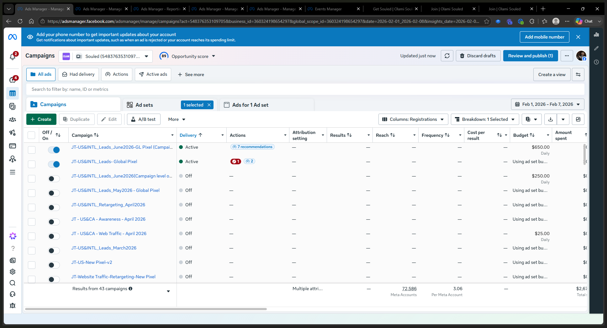Expand the Breakdown: 1 Selected dropdown
The height and width of the screenshot is (328, 607).
pyautogui.click(x=485, y=119)
